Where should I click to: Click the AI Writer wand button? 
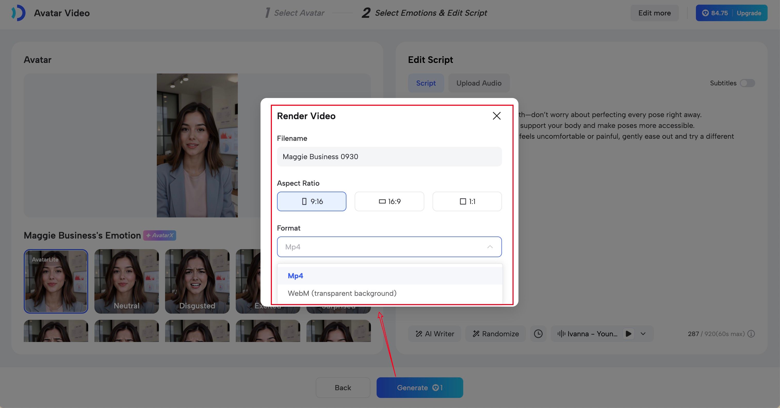tap(435, 333)
